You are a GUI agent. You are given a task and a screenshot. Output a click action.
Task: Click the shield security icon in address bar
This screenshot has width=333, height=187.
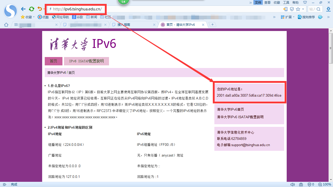pos(292,9)
